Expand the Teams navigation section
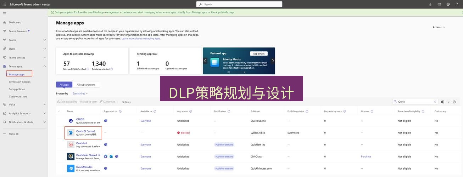This screenshot has height=177, width=463. 45,40
